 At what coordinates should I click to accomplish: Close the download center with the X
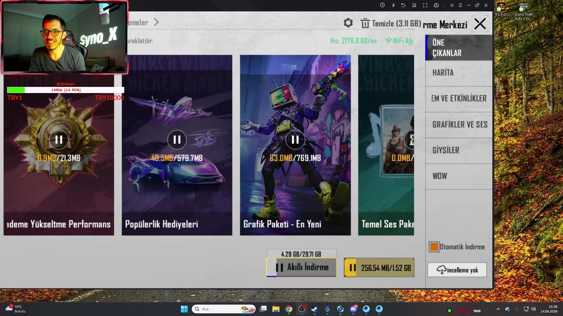pyautogui.click(x=480, y=24)
